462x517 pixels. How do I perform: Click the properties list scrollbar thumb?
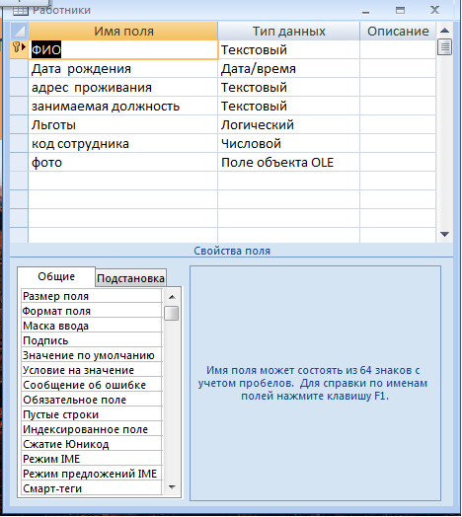tap(171, 313)
